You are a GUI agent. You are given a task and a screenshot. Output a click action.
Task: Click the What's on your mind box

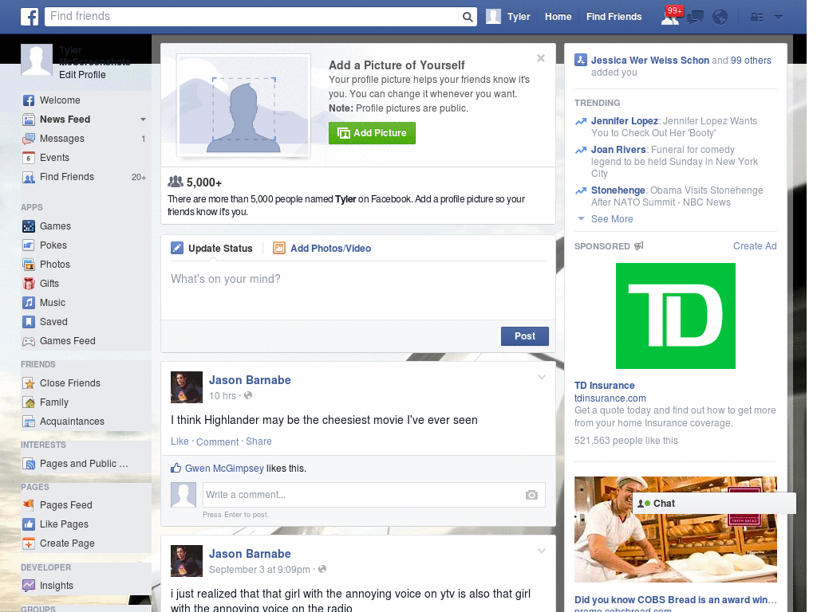click(x=358, y=290)
